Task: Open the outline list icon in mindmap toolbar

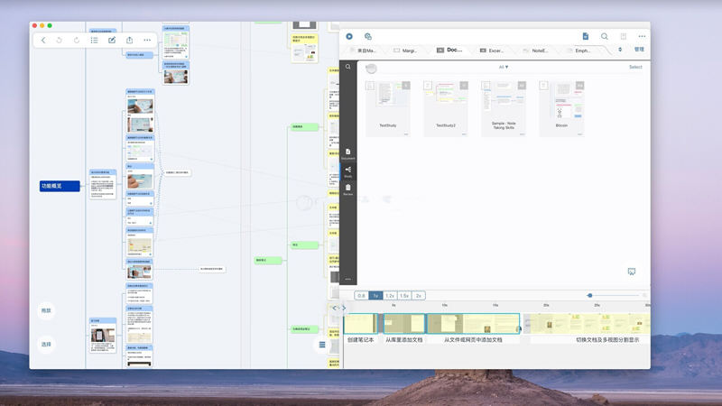Action: point(95,40)
